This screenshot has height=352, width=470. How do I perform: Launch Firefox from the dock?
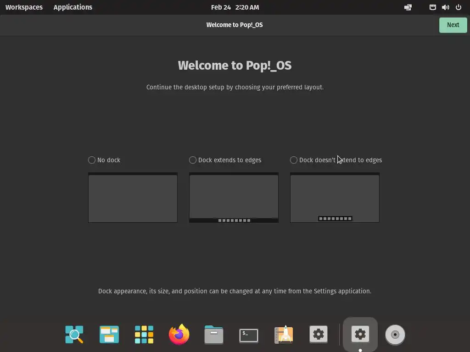point(179,334)
